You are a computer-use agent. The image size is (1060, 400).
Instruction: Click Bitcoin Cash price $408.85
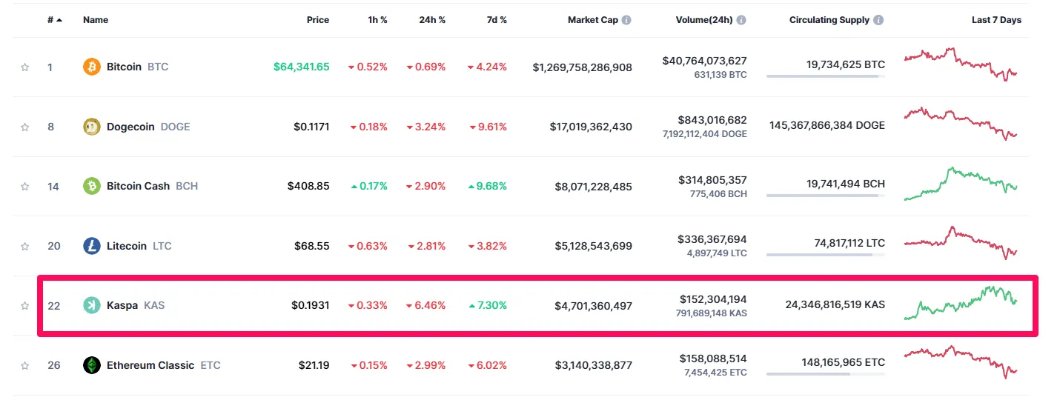point(308,186)
